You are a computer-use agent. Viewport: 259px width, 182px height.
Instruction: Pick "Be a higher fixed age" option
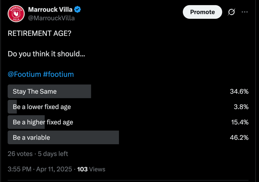click(x=43, y=122)
